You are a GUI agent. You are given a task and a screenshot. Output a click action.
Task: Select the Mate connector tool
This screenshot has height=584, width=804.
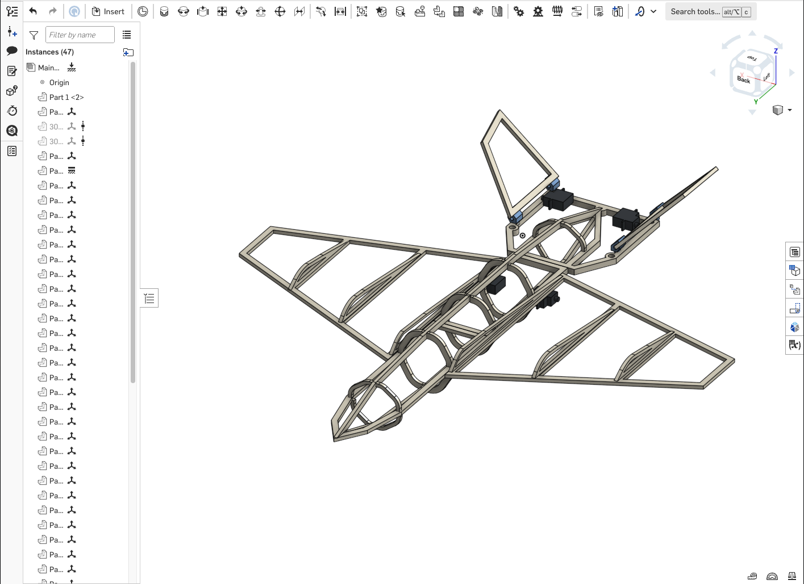pyautogui.click(x=381, y=11)
